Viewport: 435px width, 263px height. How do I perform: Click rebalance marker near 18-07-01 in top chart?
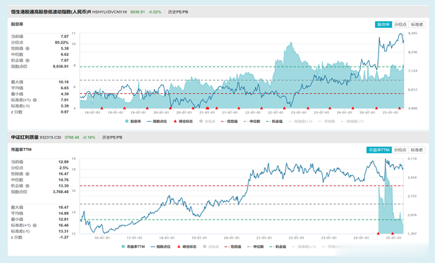102,108
